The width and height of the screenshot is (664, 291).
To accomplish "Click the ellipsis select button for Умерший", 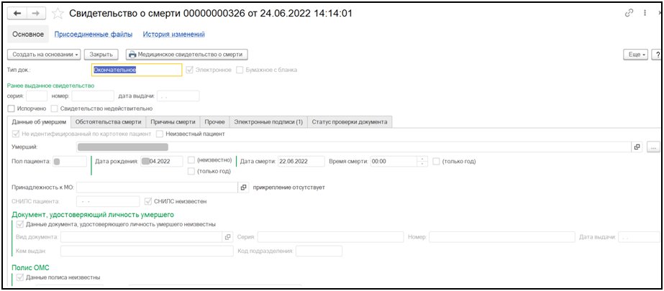I will (652, 147).
